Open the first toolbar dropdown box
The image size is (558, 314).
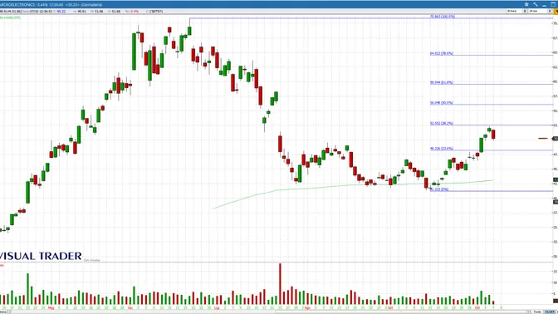[515, 12]
